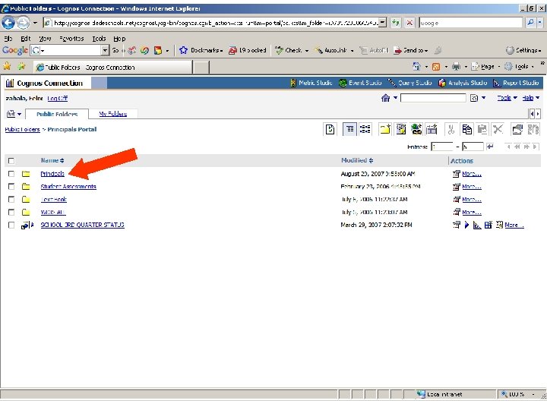Open the Favorites menu
The width and height of the screenshot is (547, 410).
click(x=71, y=39)
